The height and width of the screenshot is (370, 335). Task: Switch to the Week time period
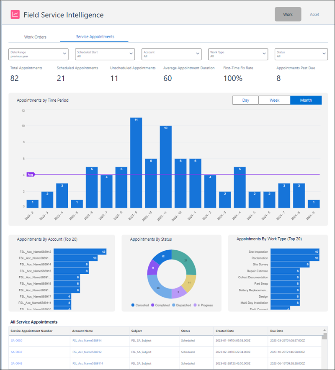(x=274, y=100)
